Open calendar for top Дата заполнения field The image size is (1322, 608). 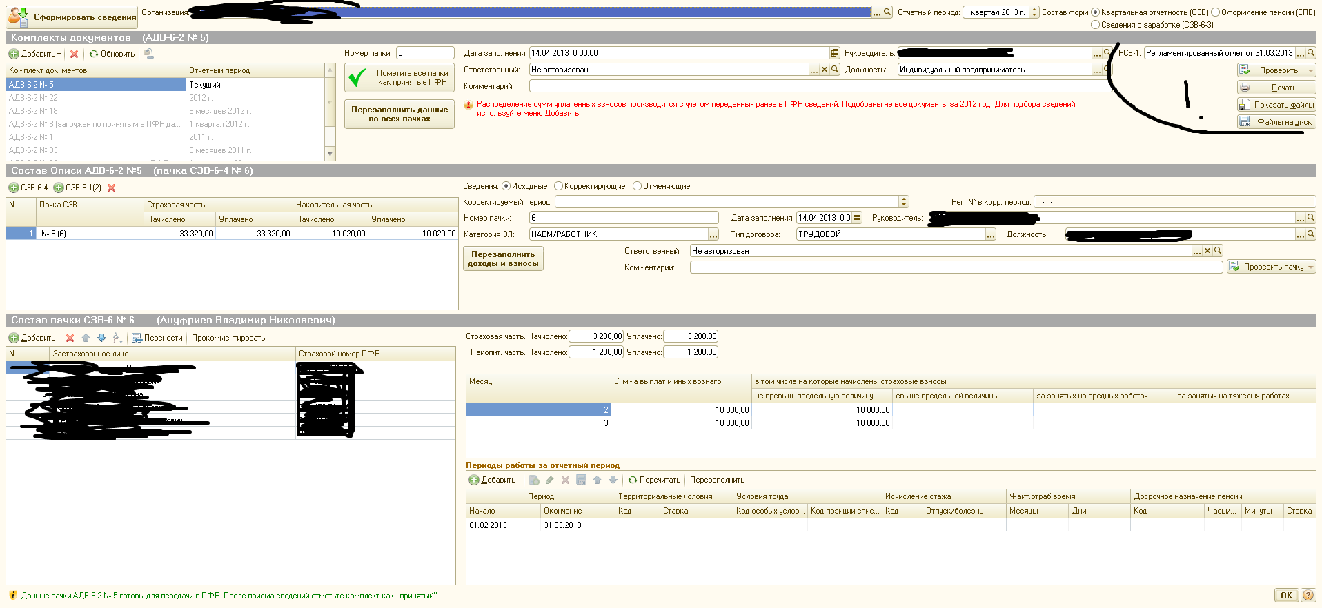835,53
